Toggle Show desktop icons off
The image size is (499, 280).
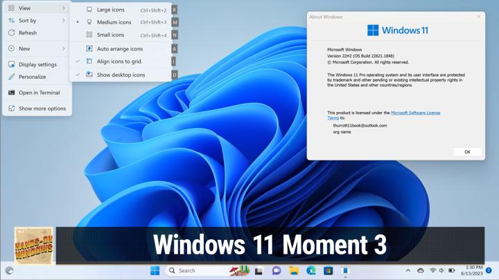point(121,75)
